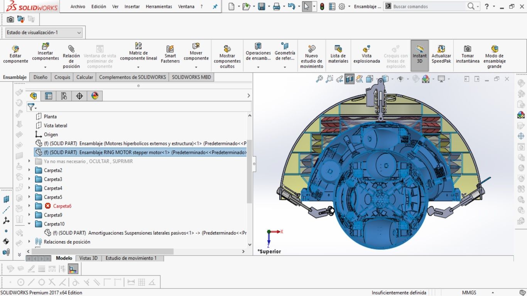Screen dimensions: 527x296
Task: Open the Archivo menu
Action: point(78,7)
